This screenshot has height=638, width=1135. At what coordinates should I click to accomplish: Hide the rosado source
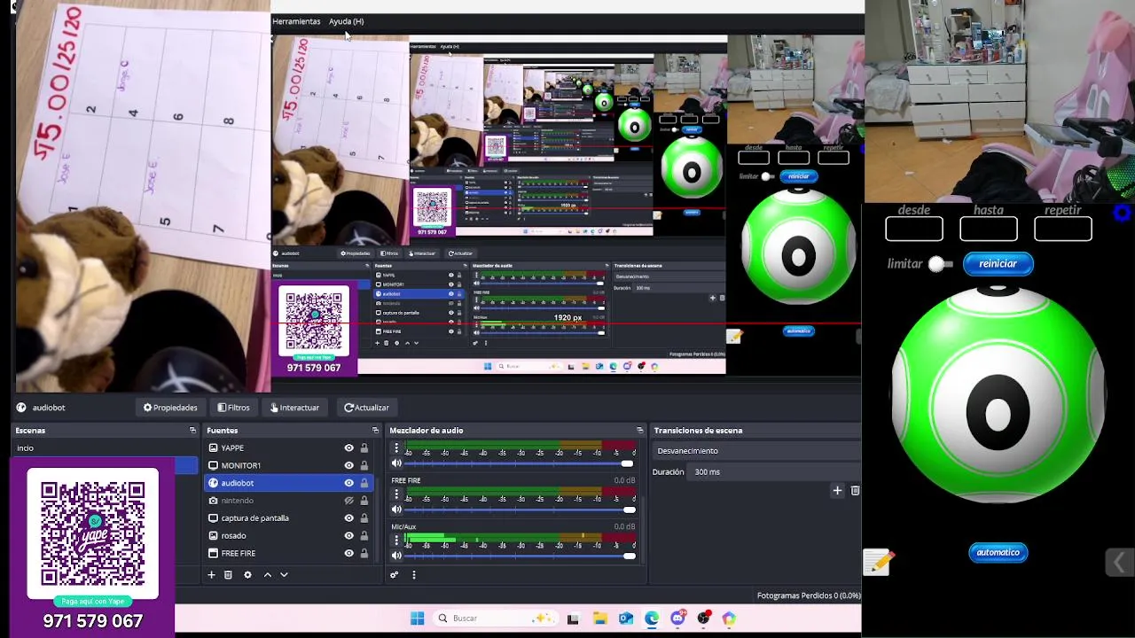(x=348, y=536)
